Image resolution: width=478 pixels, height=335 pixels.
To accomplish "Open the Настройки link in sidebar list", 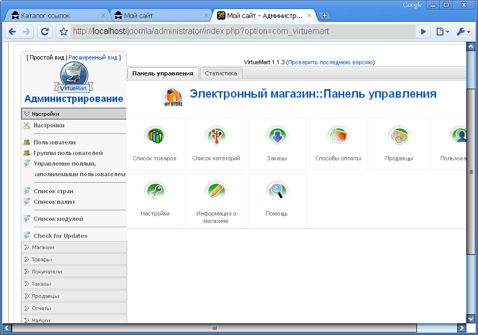I will coord(49,125).
